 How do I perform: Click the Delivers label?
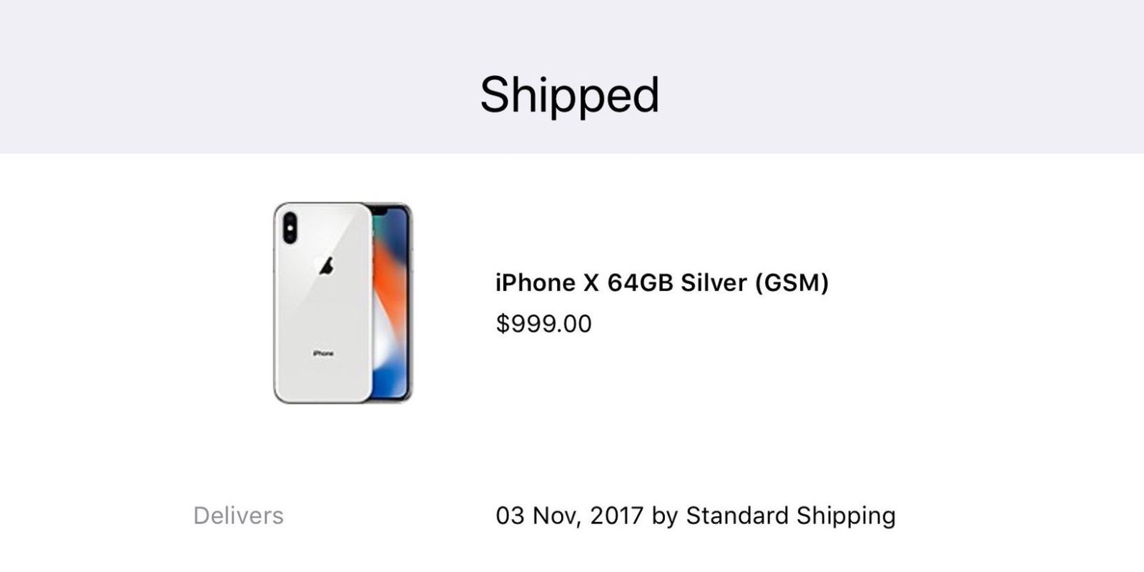point(238,516)
